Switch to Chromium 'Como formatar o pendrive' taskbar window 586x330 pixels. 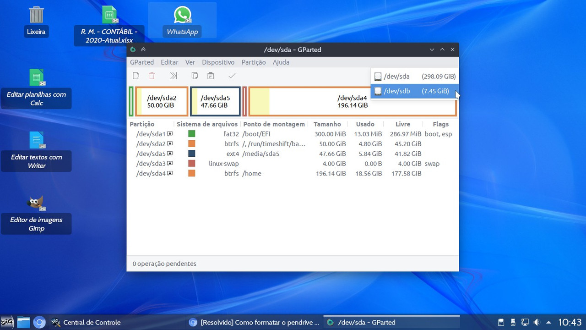pos(255,323)
